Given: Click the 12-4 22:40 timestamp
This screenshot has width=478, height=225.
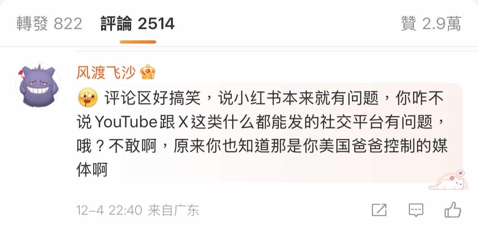Looking at the screenshot, I should point(109,210).
